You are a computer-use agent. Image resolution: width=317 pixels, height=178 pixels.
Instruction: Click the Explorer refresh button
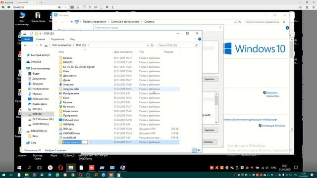click(x=152, y=45)
